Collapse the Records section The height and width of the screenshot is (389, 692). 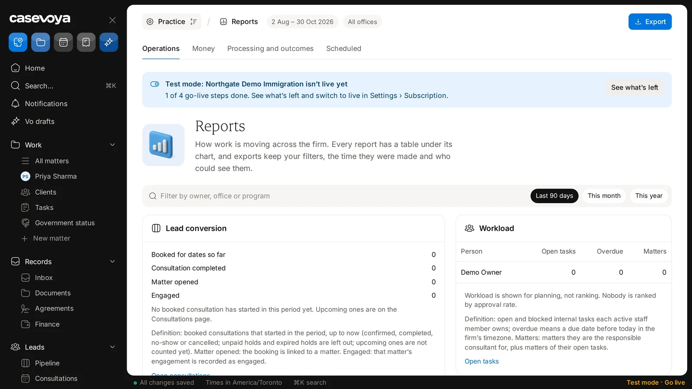[112, 261]
